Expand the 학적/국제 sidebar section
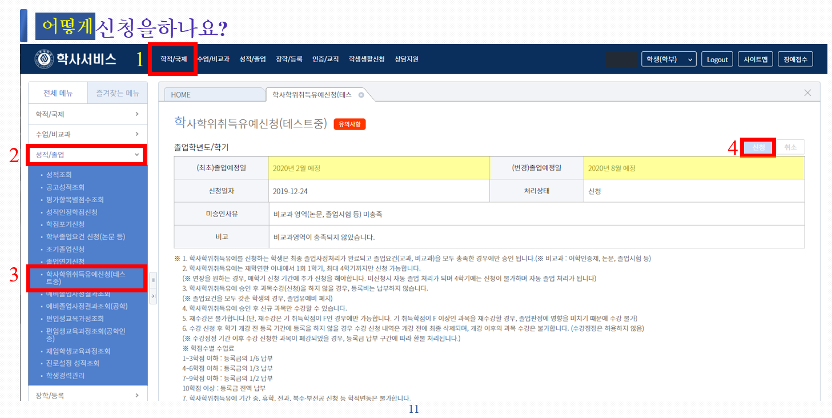832x418 pixels. (87, 114)
